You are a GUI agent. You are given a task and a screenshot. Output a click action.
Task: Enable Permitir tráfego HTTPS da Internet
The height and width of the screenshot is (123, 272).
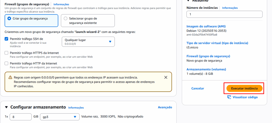click(x=6, y=53)
